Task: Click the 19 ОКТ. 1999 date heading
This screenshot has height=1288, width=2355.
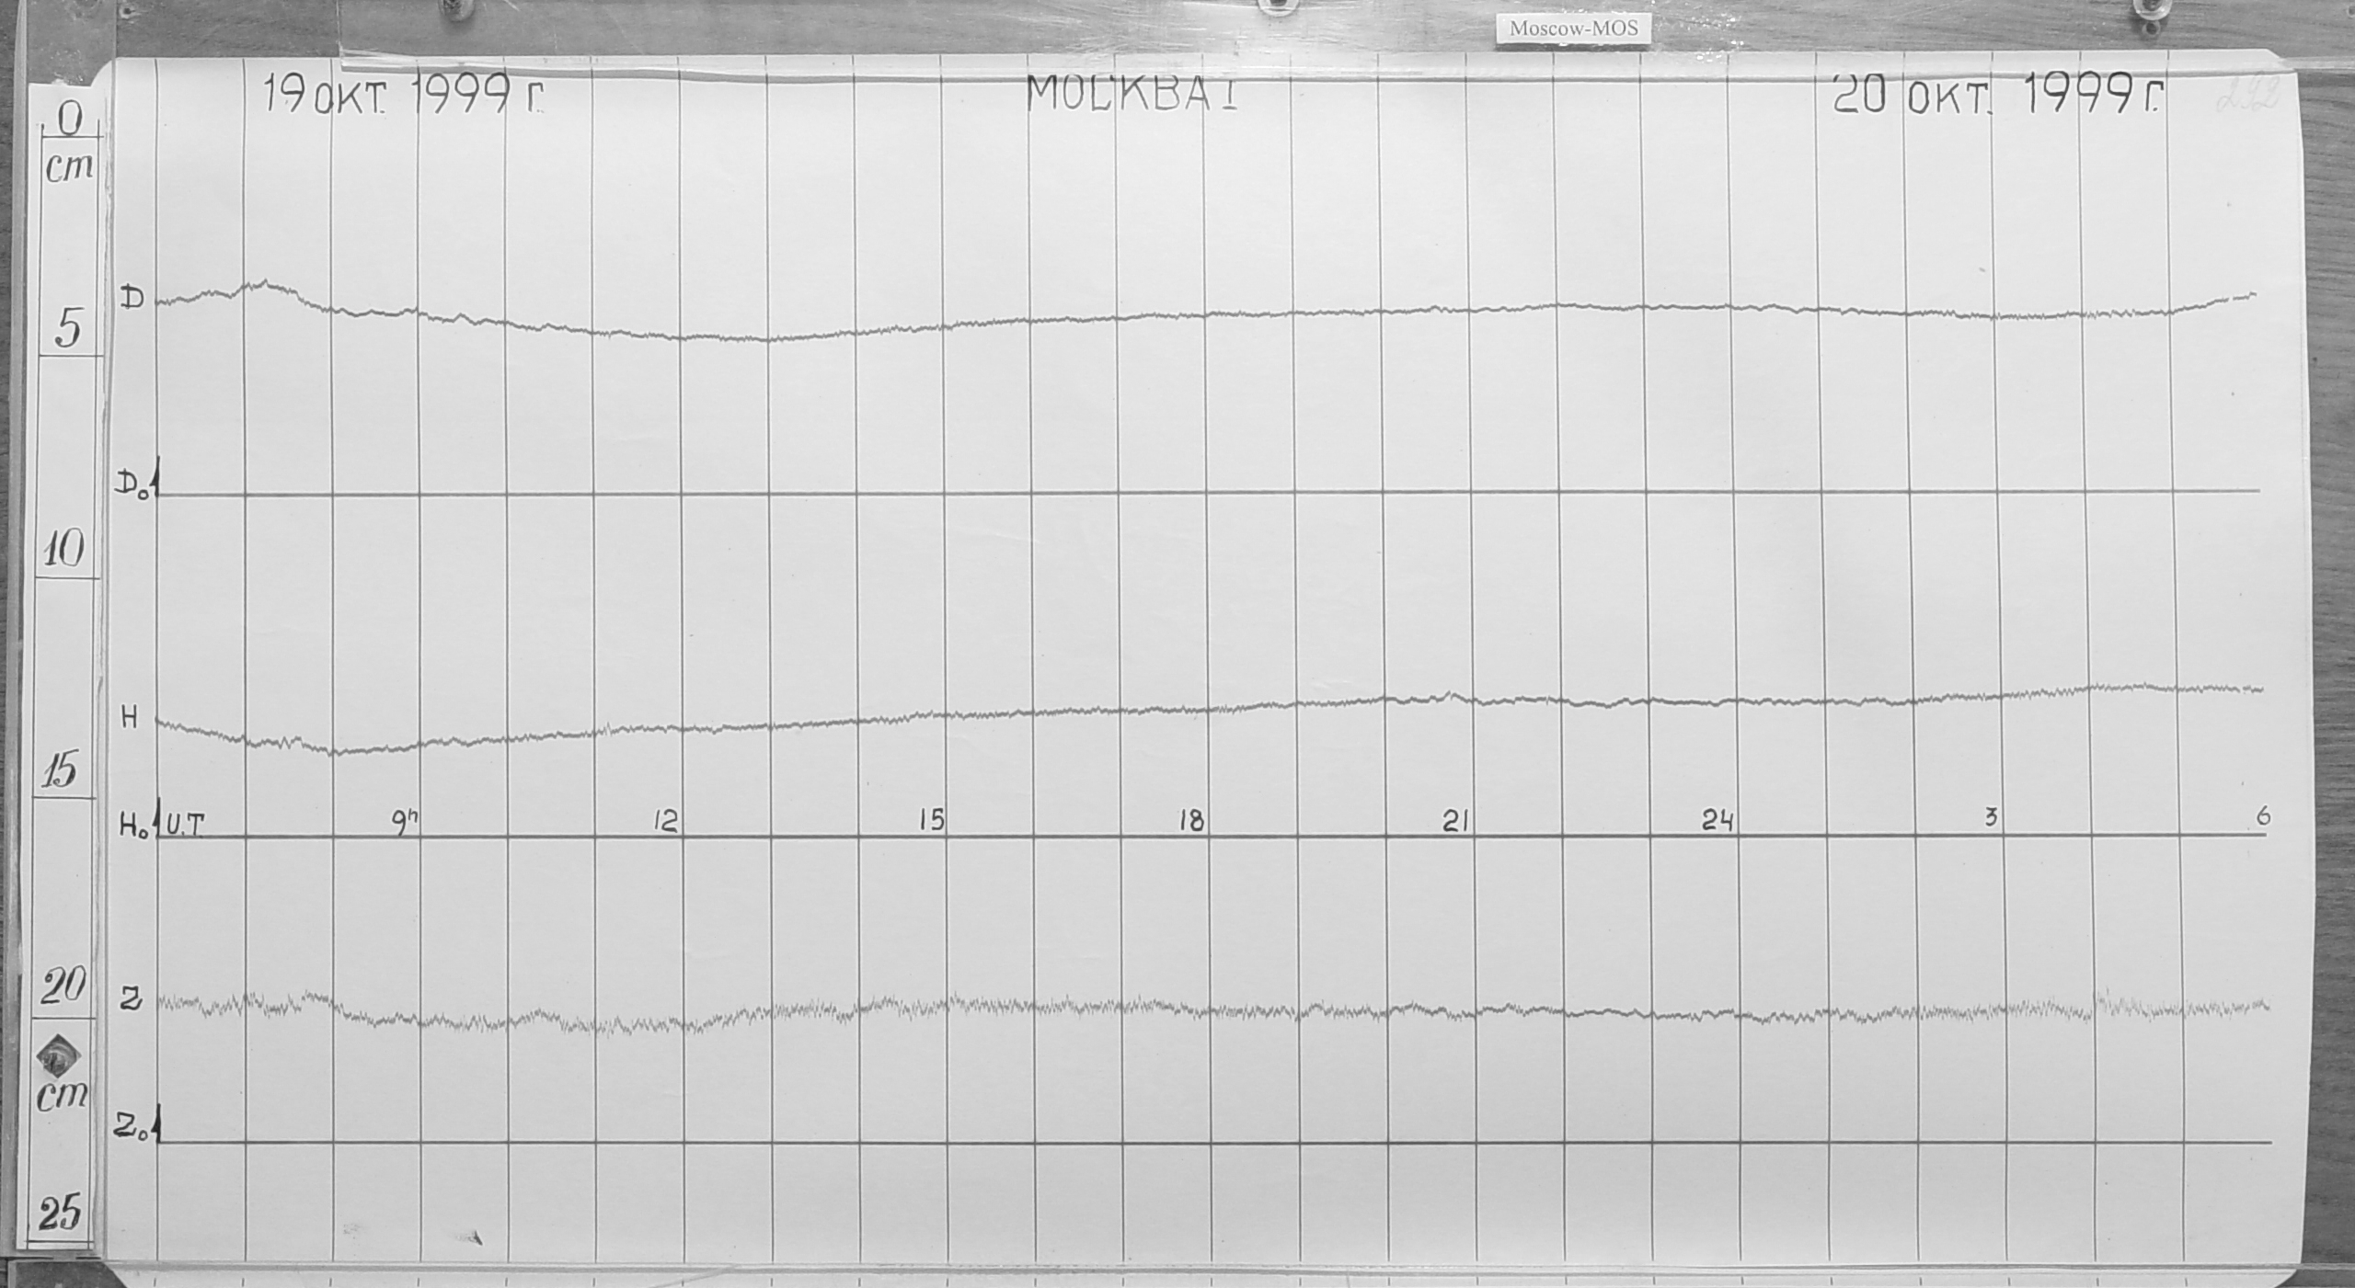Action: tap(403, 95)
